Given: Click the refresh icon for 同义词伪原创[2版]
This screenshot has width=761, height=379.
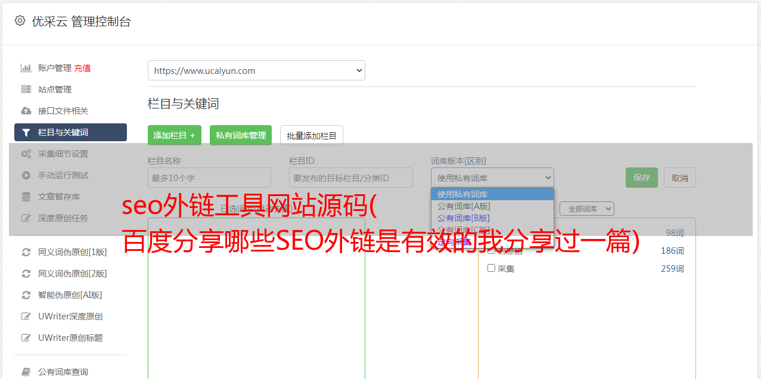Looking at the screenshot, I should 26,274.
